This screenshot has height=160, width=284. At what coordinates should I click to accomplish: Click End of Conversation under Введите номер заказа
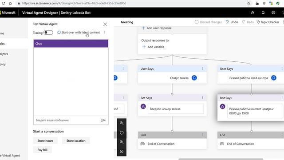[161, 144]
